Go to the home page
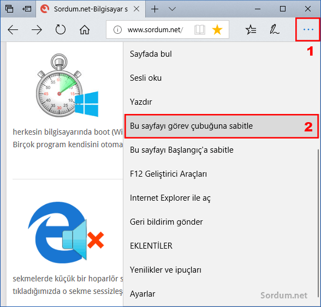The image size is (321, 307). (84, 29)
